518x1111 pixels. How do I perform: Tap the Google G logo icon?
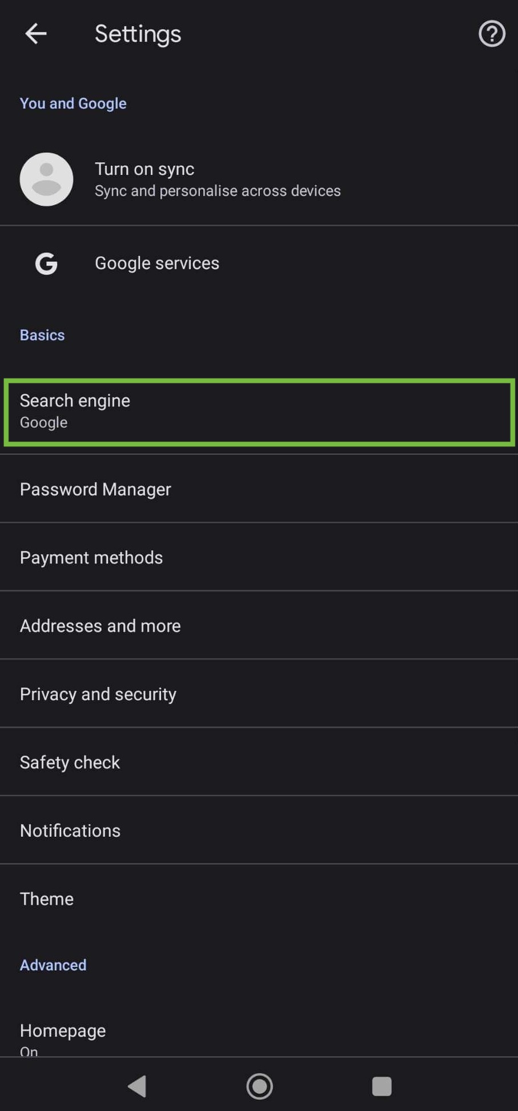46,263
